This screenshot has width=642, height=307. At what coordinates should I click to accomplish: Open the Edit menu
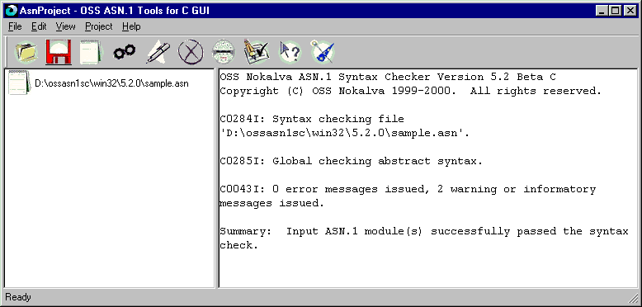[x=39, y=26]
